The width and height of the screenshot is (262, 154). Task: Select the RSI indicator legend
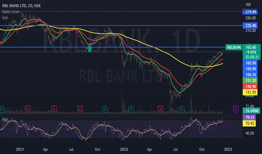(x=5, y=119)
